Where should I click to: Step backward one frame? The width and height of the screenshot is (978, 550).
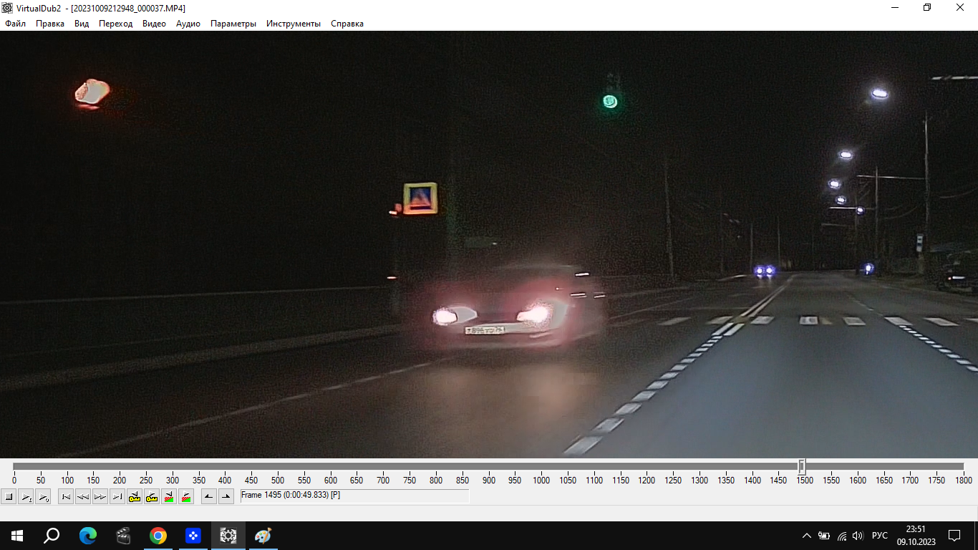pyautogui.click(x=83, y=496)
